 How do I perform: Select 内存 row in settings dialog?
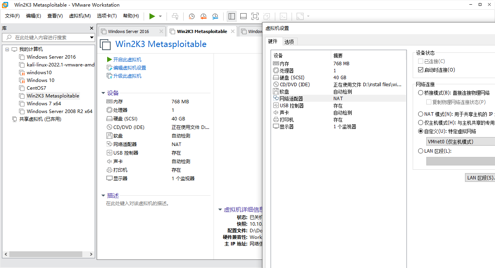tap(339, 64)
